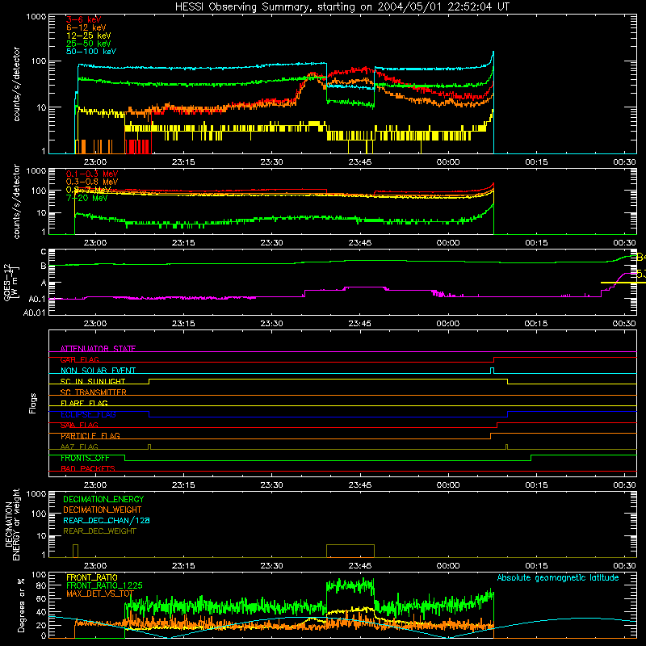Click the 0.1-0.3 MeV legend label

point(92,174)
